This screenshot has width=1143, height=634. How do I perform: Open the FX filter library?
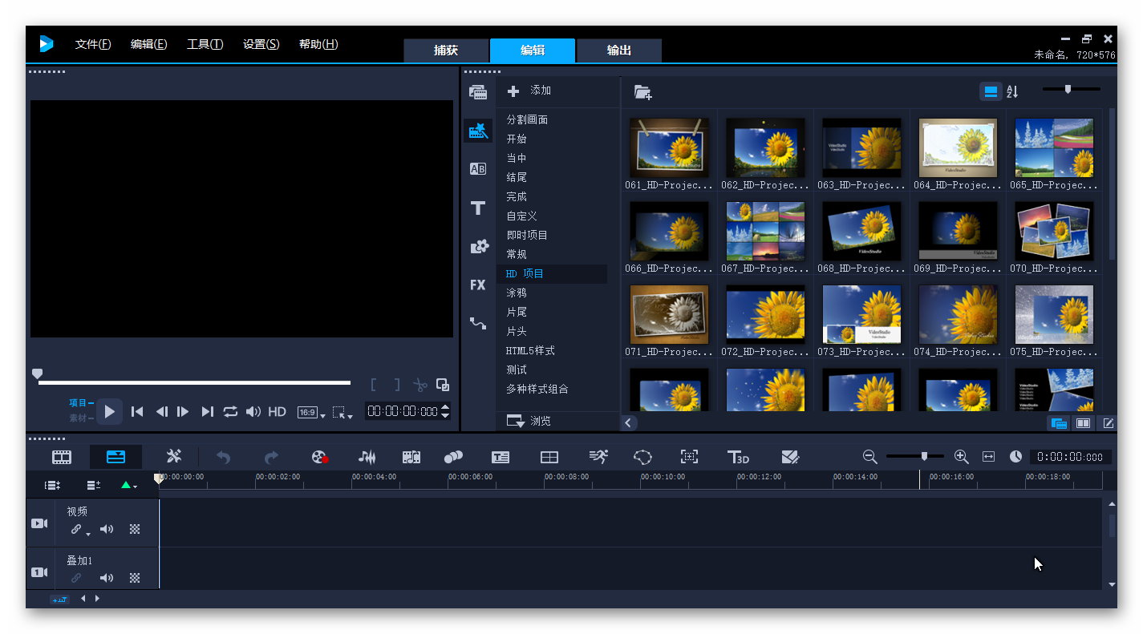coord(478,285)
